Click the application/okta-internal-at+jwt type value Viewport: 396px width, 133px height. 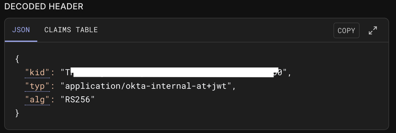pyautogui.click(x=147, y=86)
